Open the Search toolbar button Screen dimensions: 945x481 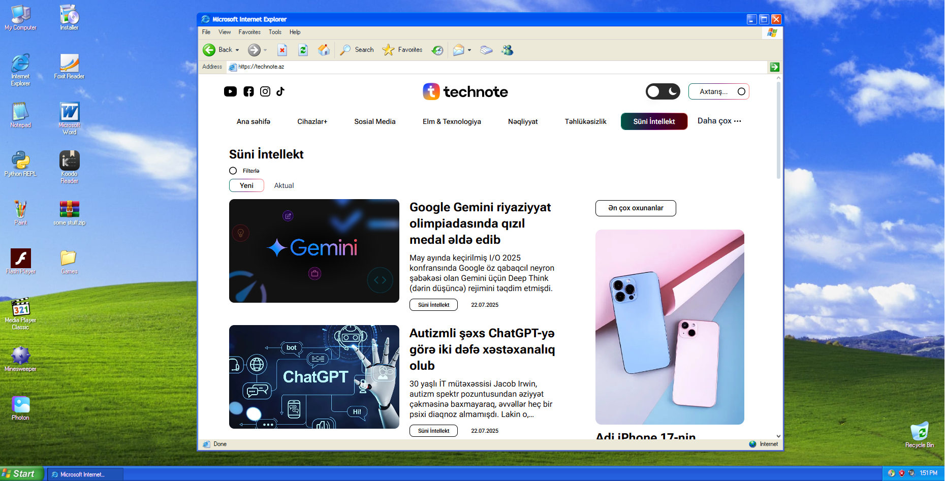click(x=357, y=50)
